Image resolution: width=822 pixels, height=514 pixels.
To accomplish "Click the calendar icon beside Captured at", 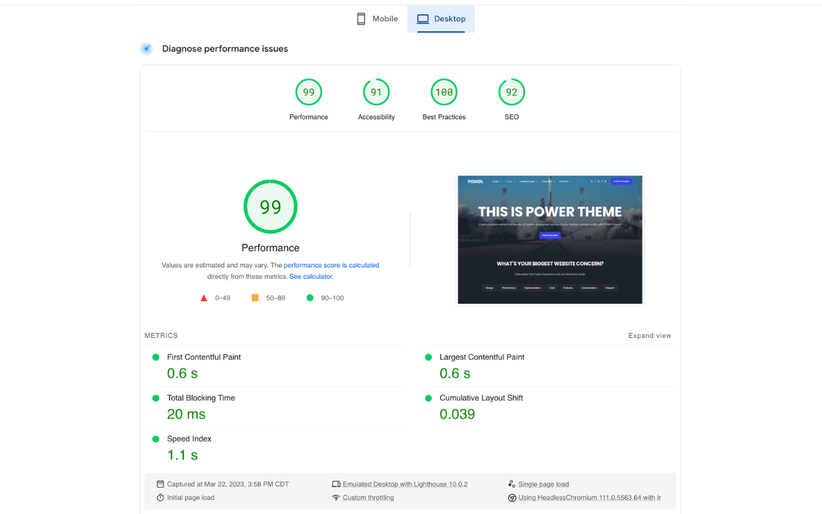I will point(160,484).
